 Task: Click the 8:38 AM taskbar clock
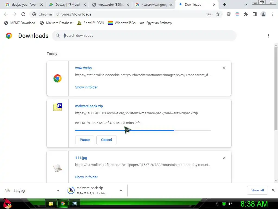coord(254,204)
